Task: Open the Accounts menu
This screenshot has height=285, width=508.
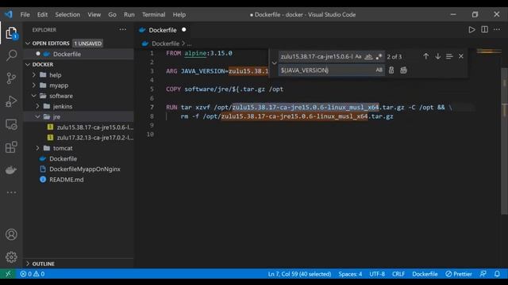Action: 11,234
